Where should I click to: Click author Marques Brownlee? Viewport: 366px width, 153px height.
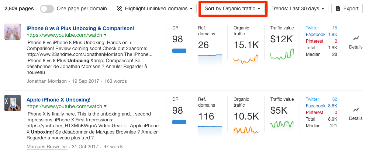click(x=46, y=147)
